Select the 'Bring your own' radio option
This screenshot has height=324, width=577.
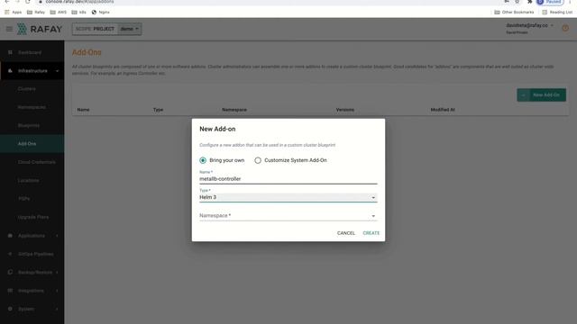tap(203, 160)
